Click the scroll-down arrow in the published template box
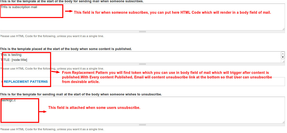Screen dimensions: 287x133 point(283,57)
